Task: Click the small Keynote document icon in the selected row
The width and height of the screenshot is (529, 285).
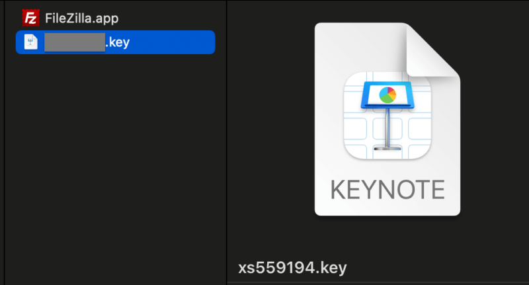Action: pos(30,42)
